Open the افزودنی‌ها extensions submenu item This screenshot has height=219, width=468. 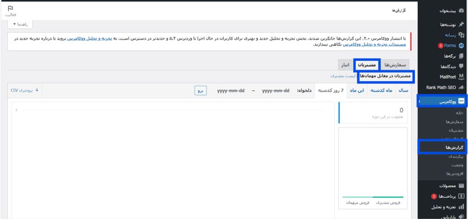pos(455,173)
